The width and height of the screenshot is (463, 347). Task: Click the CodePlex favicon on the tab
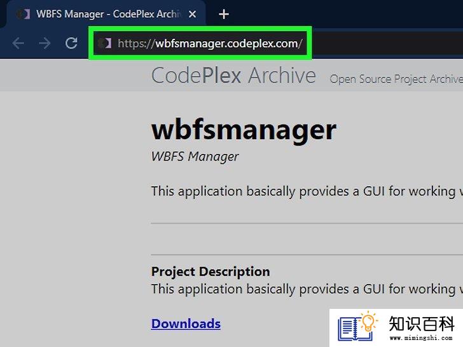pos(24,14)
